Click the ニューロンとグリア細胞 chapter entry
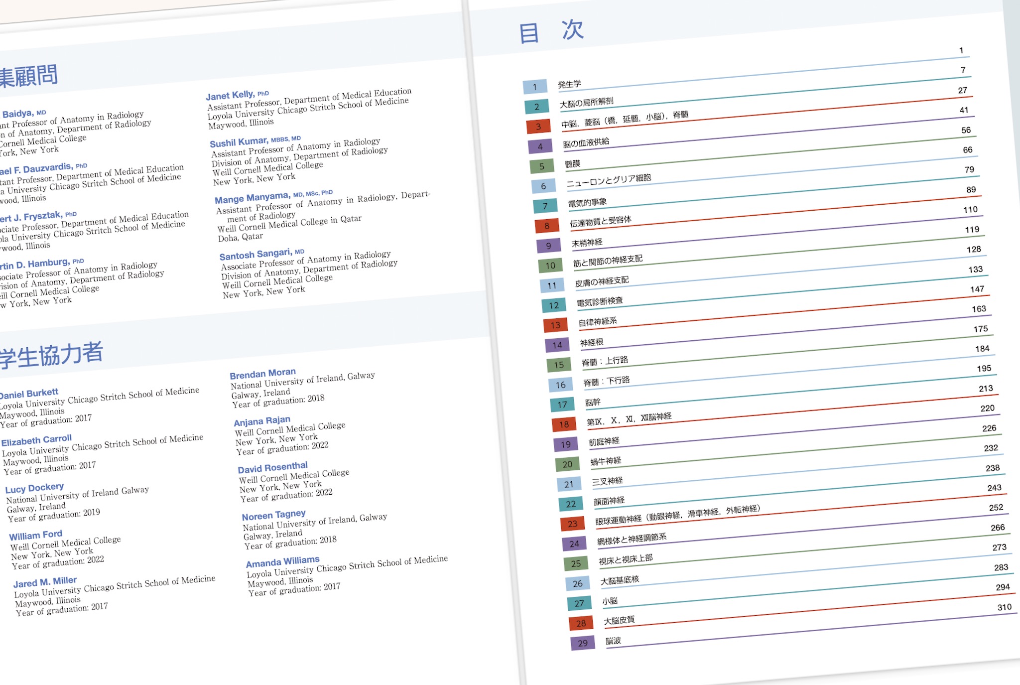Viewport: 1020px width, 685px height. (x=608, y=181)
